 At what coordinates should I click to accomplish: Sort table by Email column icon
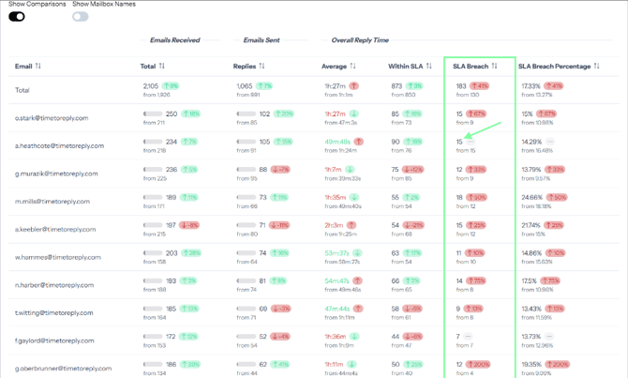(38, 67)
